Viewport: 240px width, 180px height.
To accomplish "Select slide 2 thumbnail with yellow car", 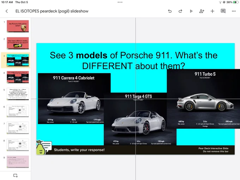I will tap(18, 43).
